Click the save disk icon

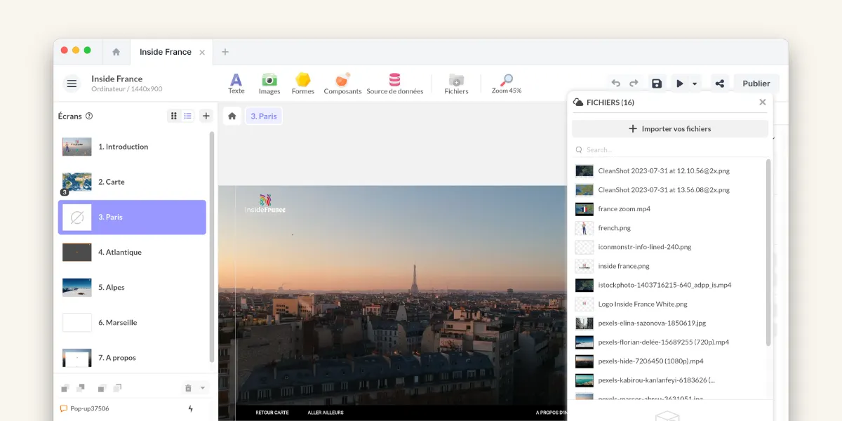657,83
